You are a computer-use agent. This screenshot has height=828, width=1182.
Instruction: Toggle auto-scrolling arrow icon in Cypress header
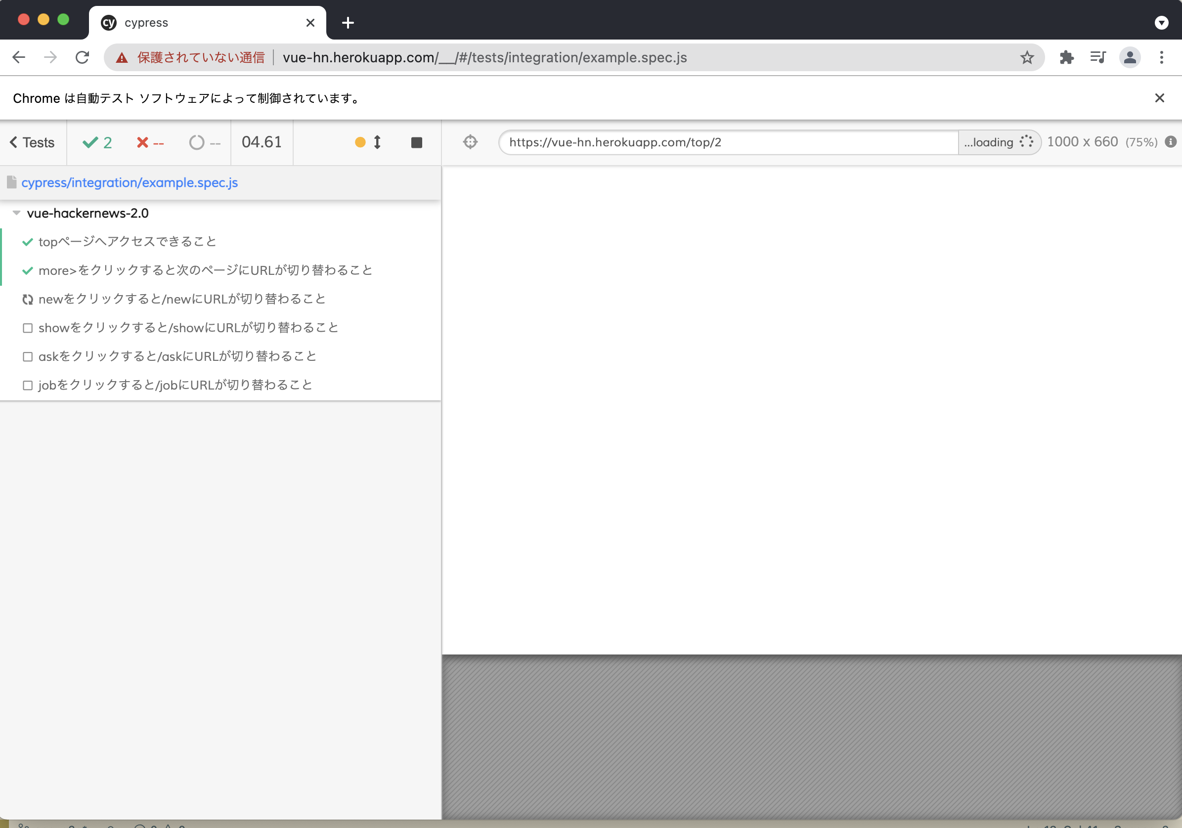[377, 142]
